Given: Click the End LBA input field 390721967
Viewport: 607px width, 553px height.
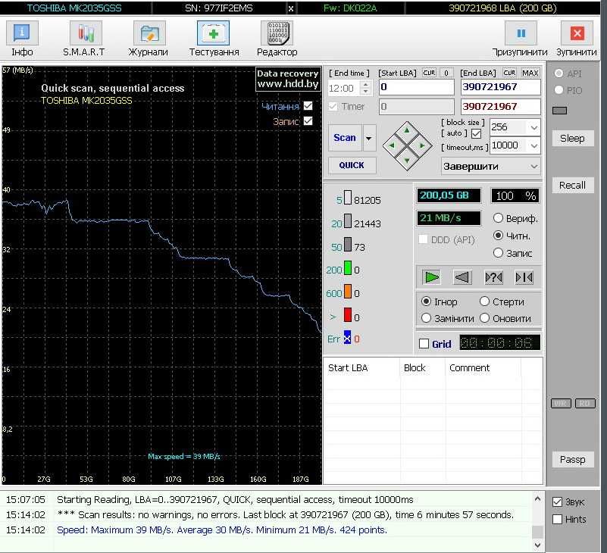Looking at the screenshot, I should pyautogui.click(x=500, y=87).
